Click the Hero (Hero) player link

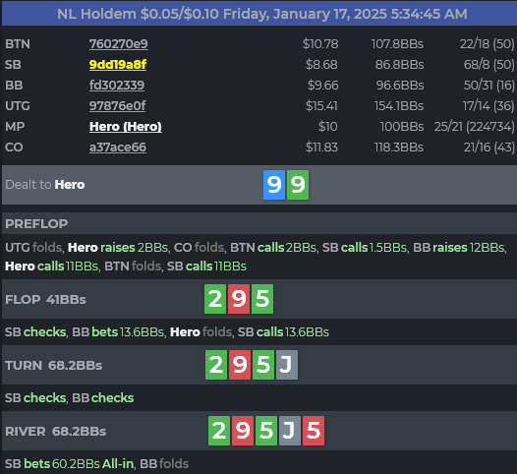click(126, 127)
